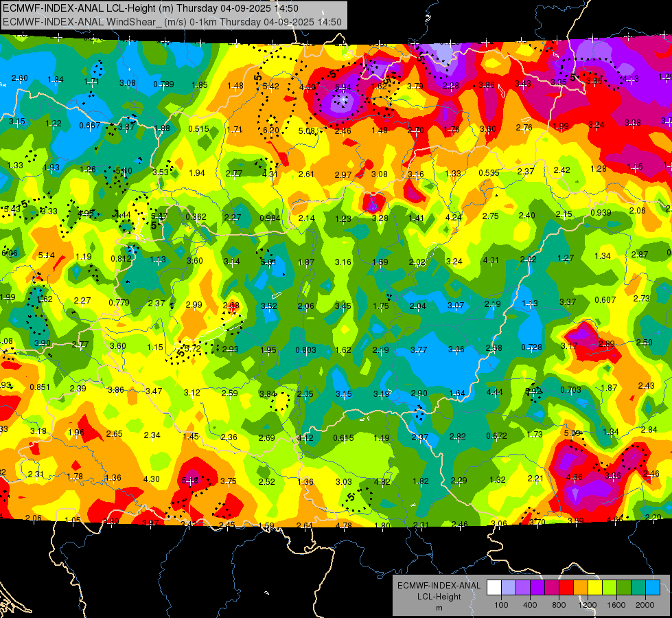Click the LCL-Height title line at top

point(150,8)
